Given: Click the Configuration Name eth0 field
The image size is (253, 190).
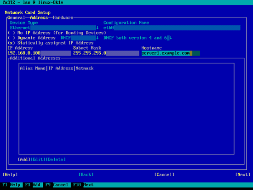Looking at the screenshot, I should click(172, 28).
